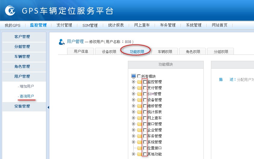Collapse the left sidebar with arrow handle
The height and width of the screenshot is (159, 254).
point(48,108)
